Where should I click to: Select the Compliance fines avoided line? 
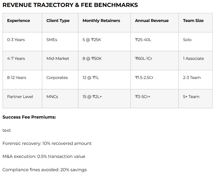(x=45, y=170)
